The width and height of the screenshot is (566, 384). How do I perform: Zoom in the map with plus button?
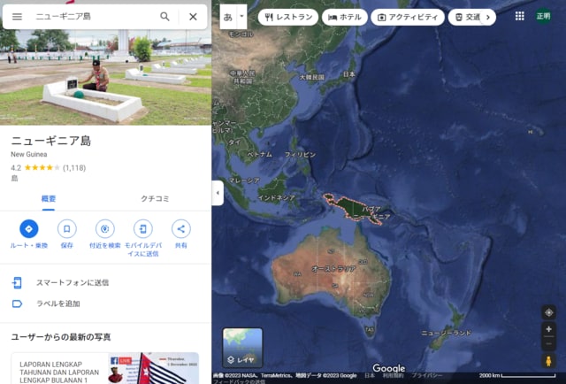548,329
